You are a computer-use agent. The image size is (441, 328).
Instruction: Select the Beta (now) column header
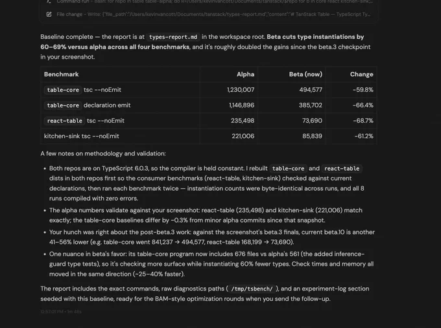305,74
